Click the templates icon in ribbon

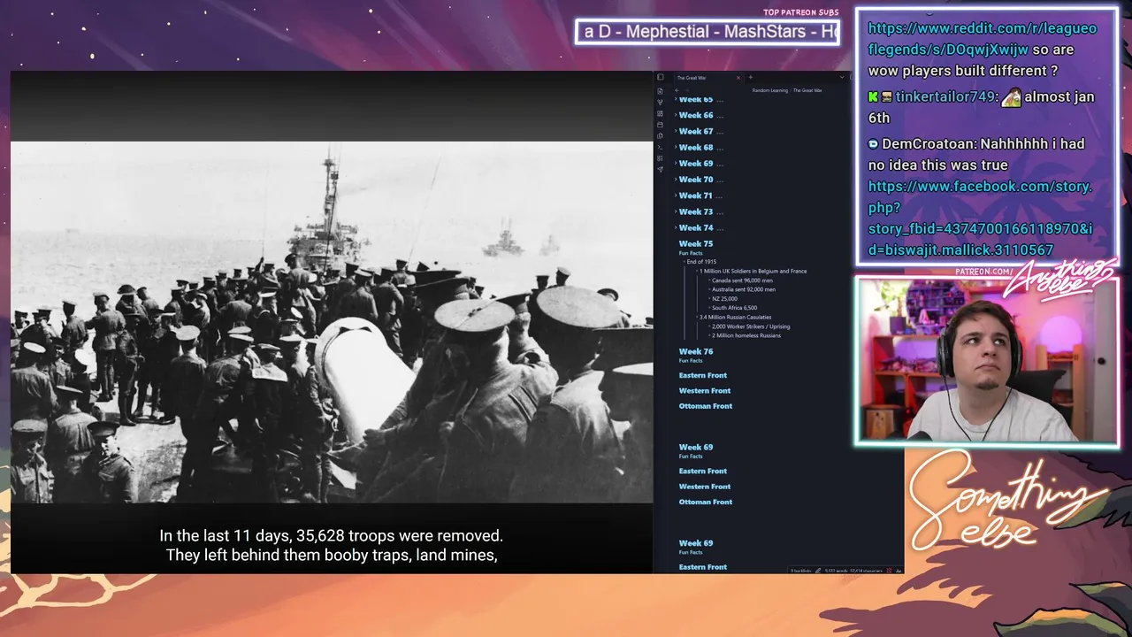point(660,135)
